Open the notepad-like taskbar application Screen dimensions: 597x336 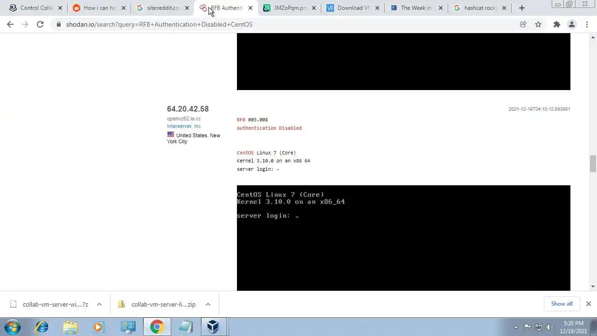(x=185, y=327)
